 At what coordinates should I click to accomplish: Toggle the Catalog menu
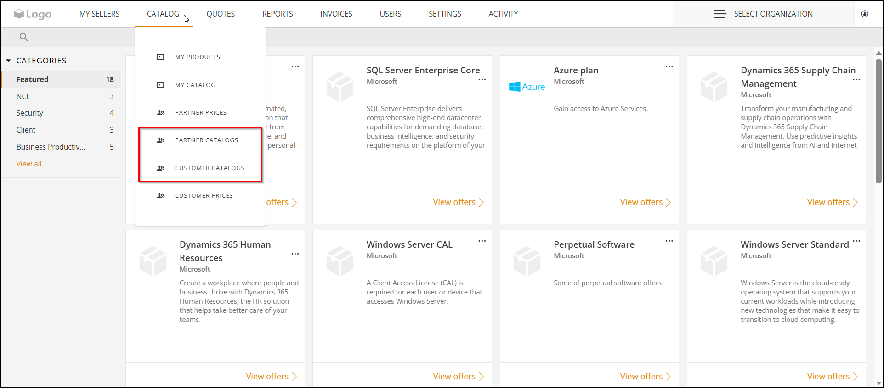(163, 14)
